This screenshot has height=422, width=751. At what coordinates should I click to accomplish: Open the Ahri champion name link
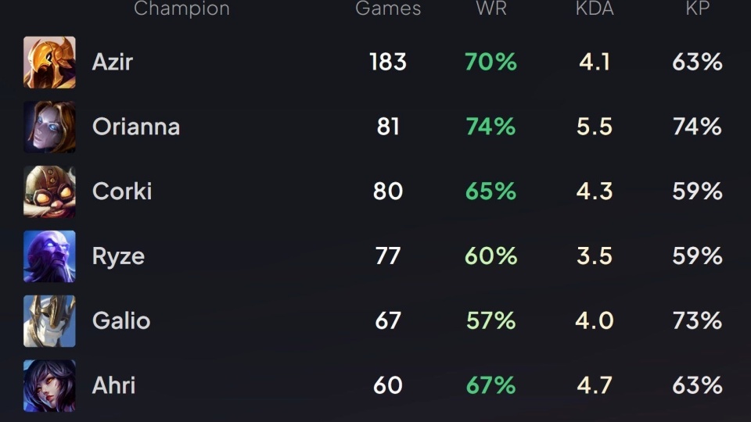point(114,385)
